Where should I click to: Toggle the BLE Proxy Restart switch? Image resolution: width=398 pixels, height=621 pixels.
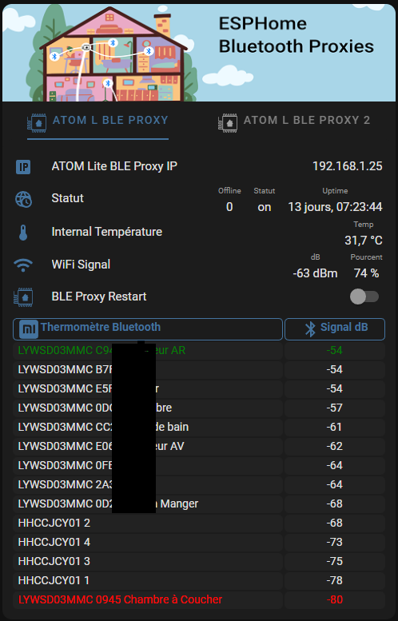[364, 297]
